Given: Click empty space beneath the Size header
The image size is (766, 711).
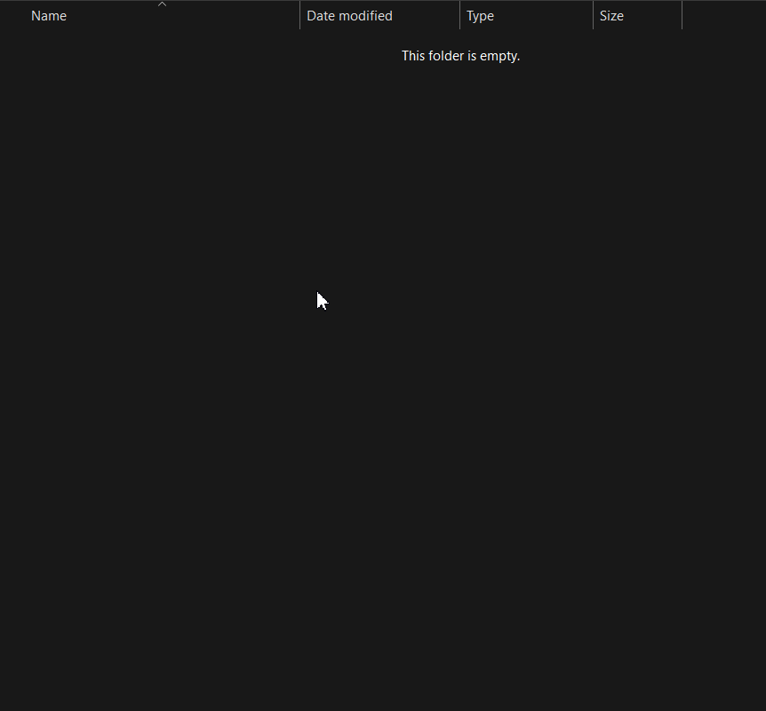Looking at the screenshot, I should 637,178.
